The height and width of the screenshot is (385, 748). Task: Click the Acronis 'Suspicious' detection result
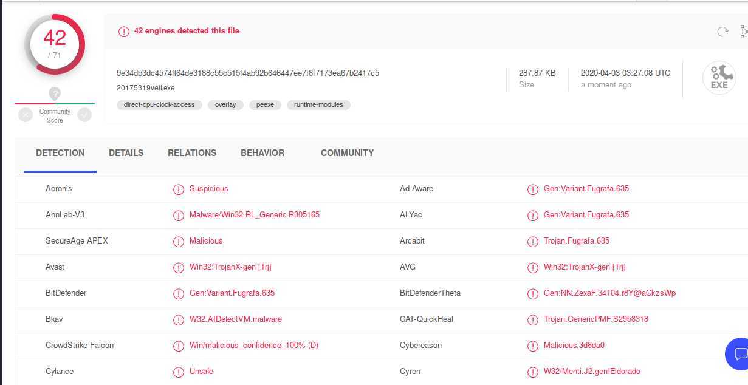pos(208,189)
